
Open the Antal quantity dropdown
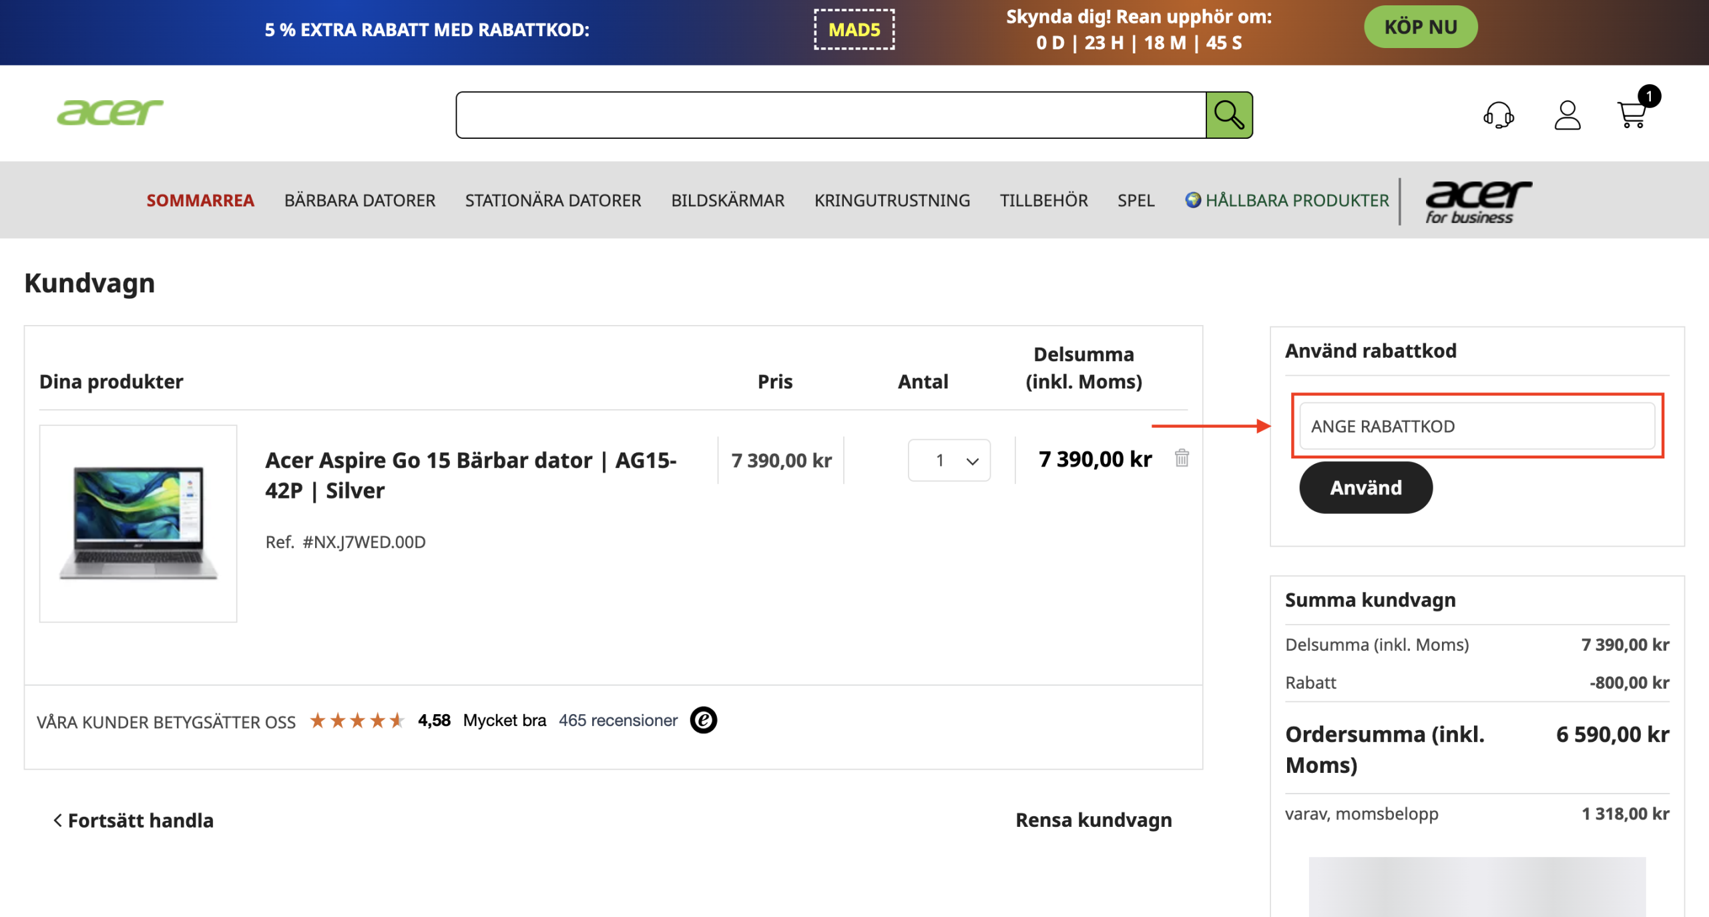[x=949, y=461]
